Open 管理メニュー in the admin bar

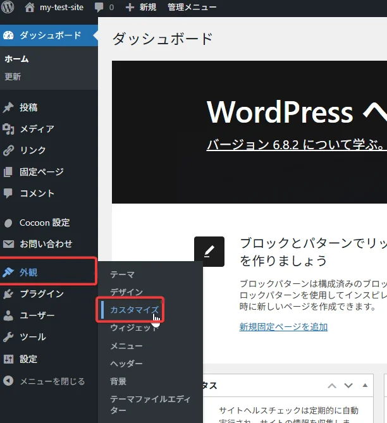pyautogui.click(x=192, y=8)
